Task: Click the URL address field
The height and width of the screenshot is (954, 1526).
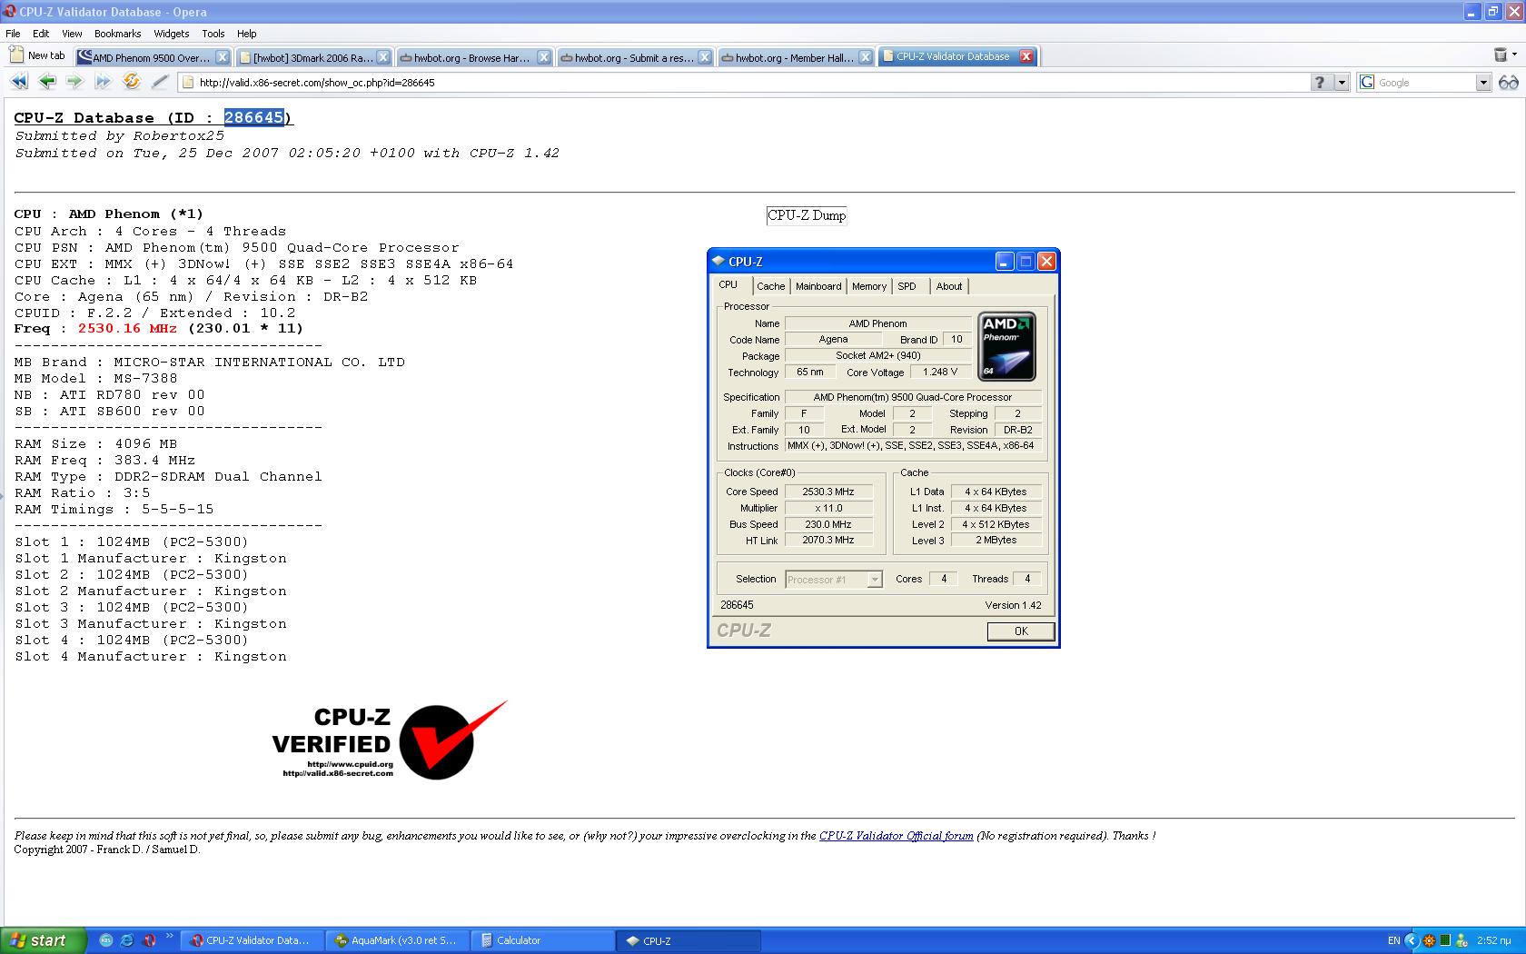Action: click(743, 83)
